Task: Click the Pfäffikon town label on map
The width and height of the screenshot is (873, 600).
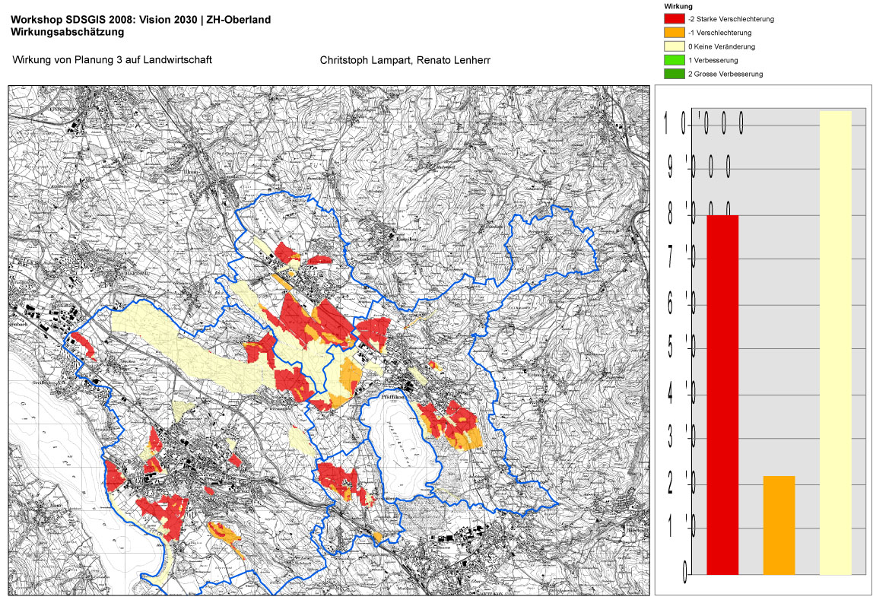Action: pos(390,397)
